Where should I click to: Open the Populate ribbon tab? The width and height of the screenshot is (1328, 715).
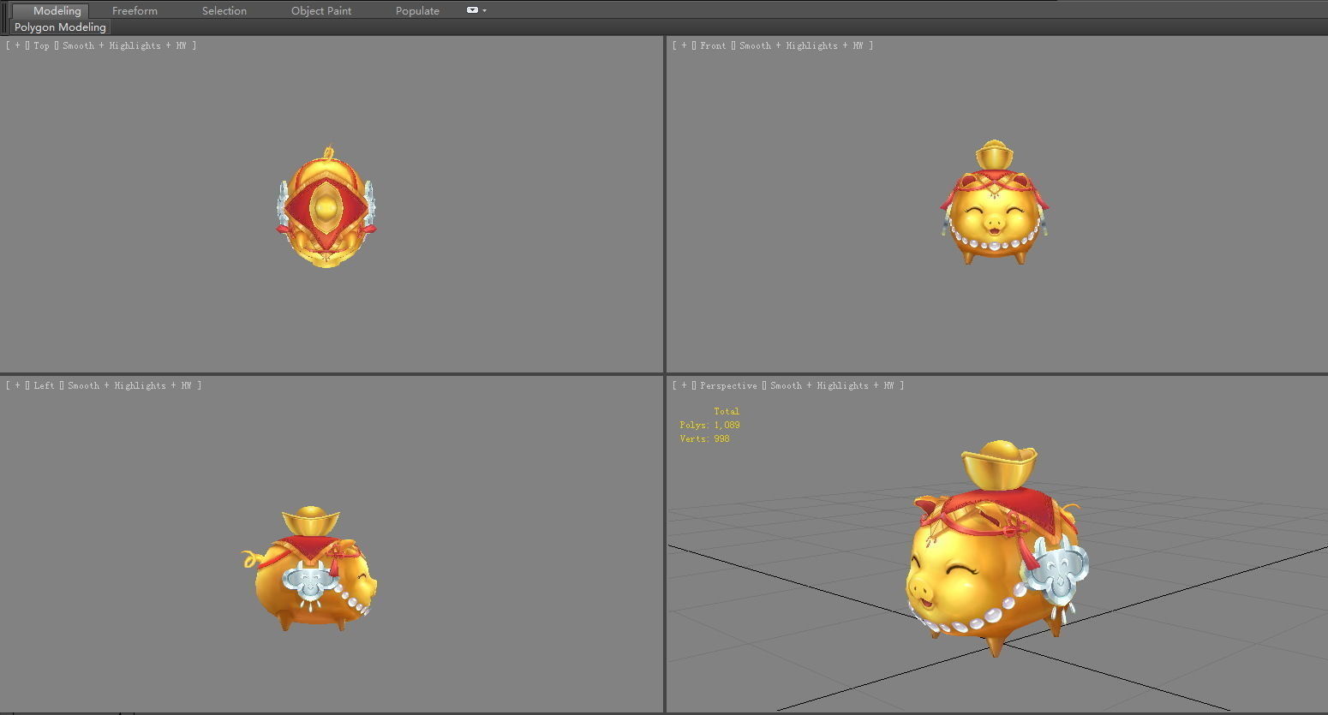tap(417, 11)
